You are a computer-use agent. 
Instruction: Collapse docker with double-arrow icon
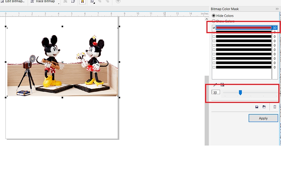[x=277, y=9]
